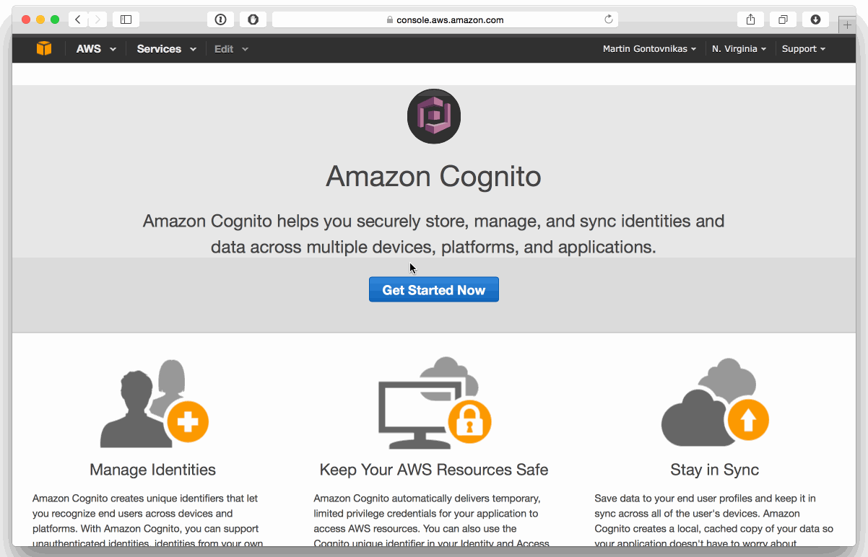868x557 pixels.
Task: Click the monitor with padlock icon
Action: pos(434,402)
